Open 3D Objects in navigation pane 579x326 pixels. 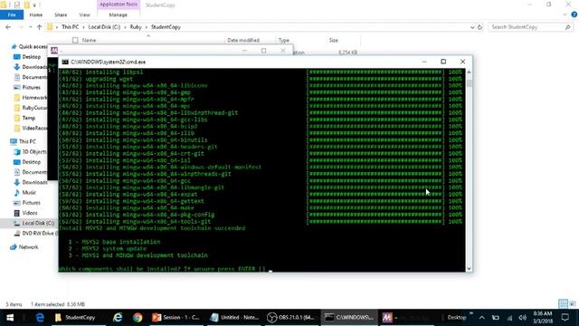coord(30,151)
